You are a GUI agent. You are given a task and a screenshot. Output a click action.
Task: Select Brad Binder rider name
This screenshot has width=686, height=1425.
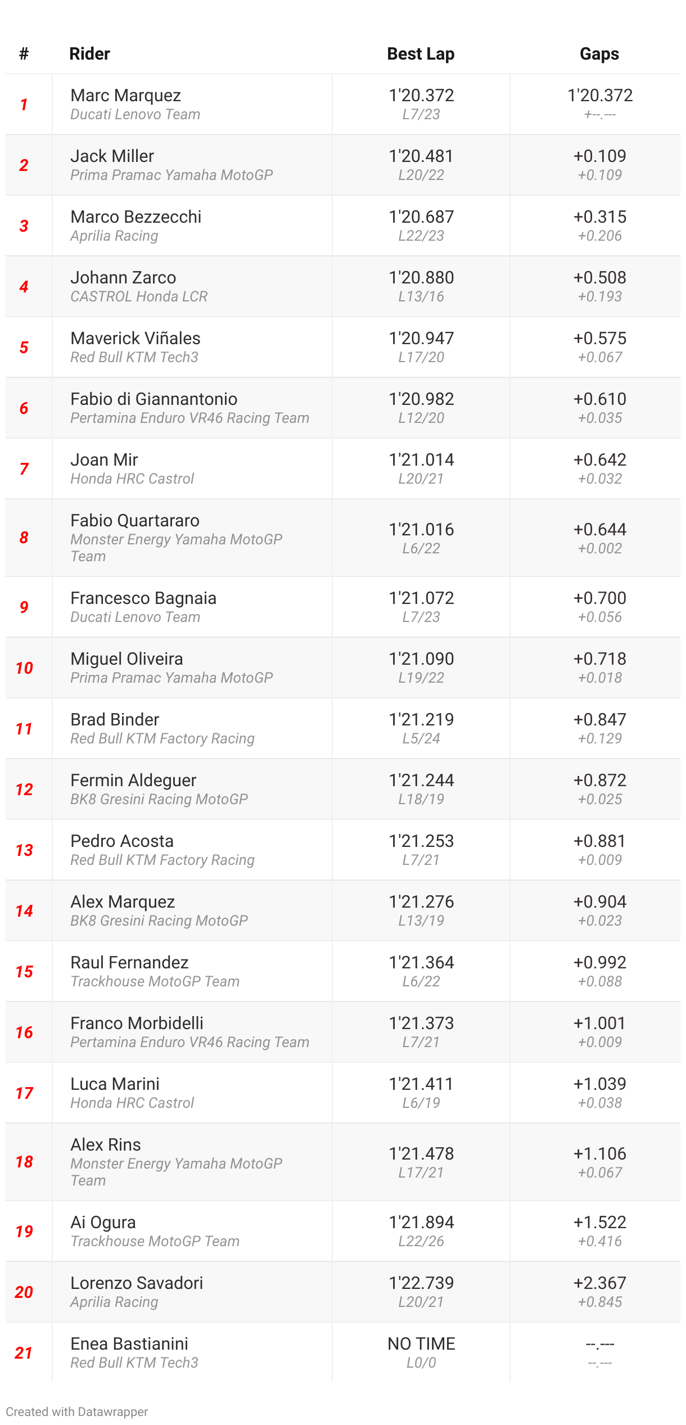coord(115,720)
